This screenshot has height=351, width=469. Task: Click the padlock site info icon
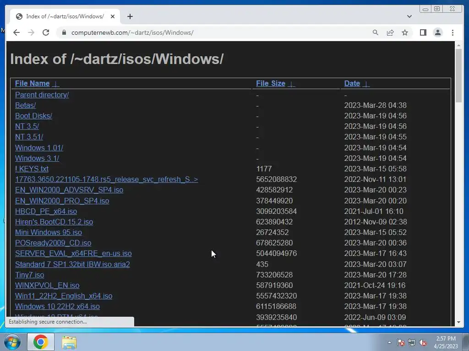[64, 32]
